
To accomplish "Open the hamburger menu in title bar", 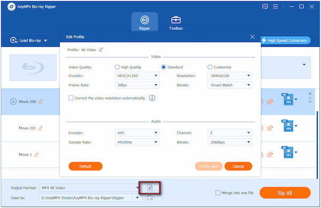I will [276, 6].
